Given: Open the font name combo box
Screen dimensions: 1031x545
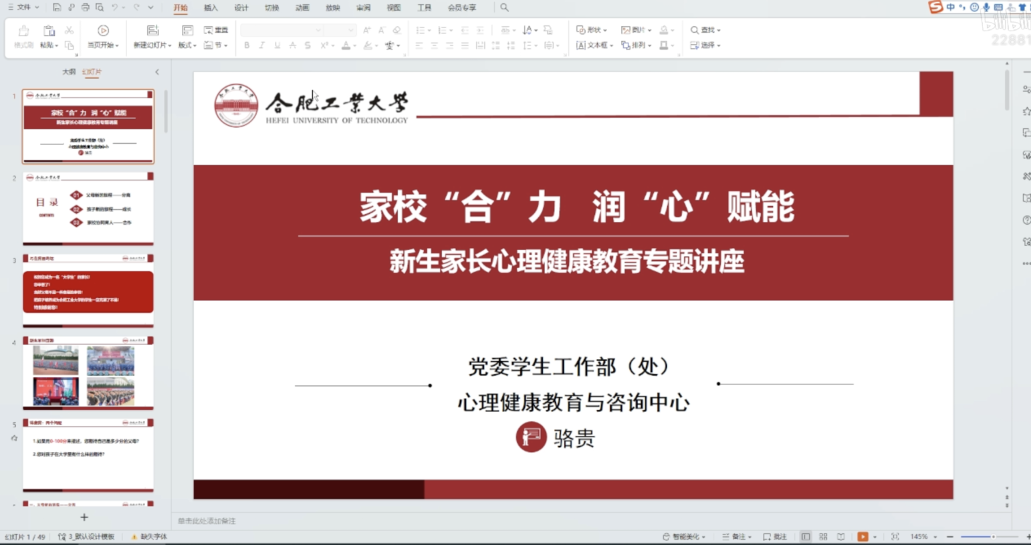Looking at the screenshot, I should 281,30.
